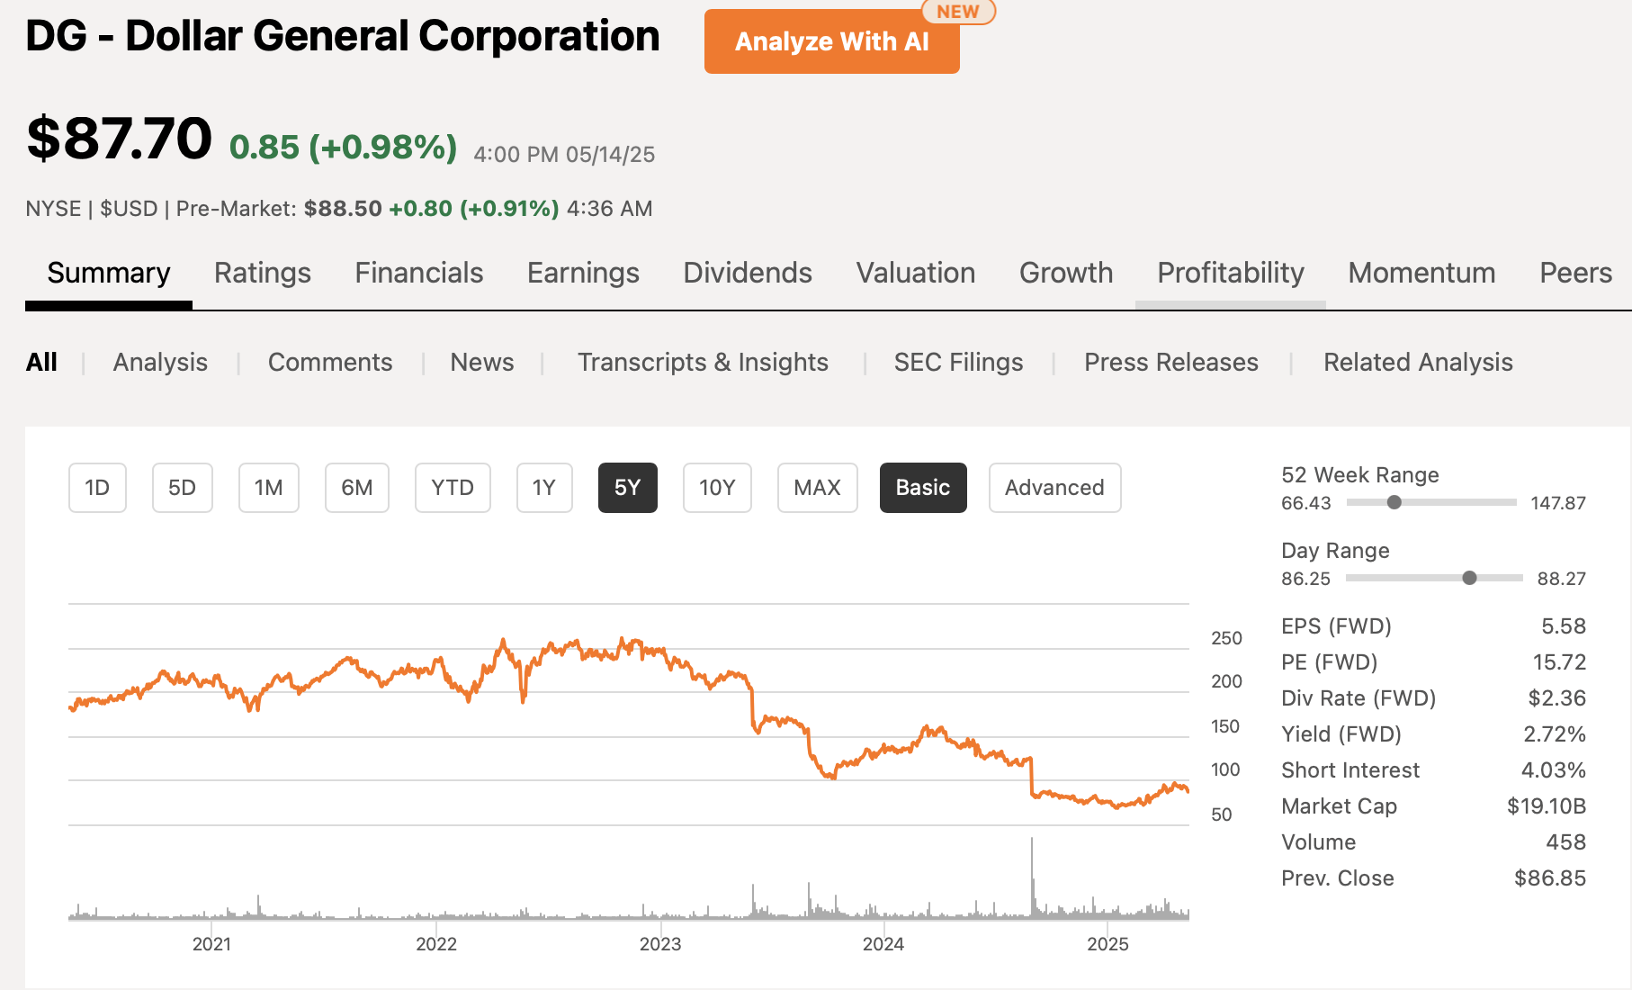View SEC Filings for Dollar General

957,362
